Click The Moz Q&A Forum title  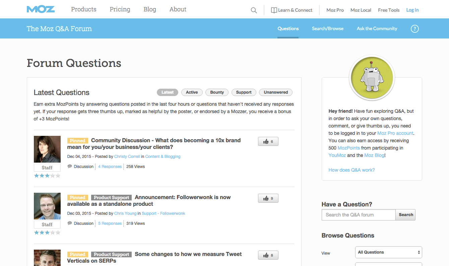tap(59, 29)
